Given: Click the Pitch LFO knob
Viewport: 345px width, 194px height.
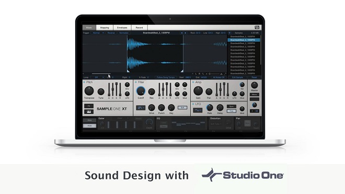Looking at the screenshot, I should click(x=127, y=94).
